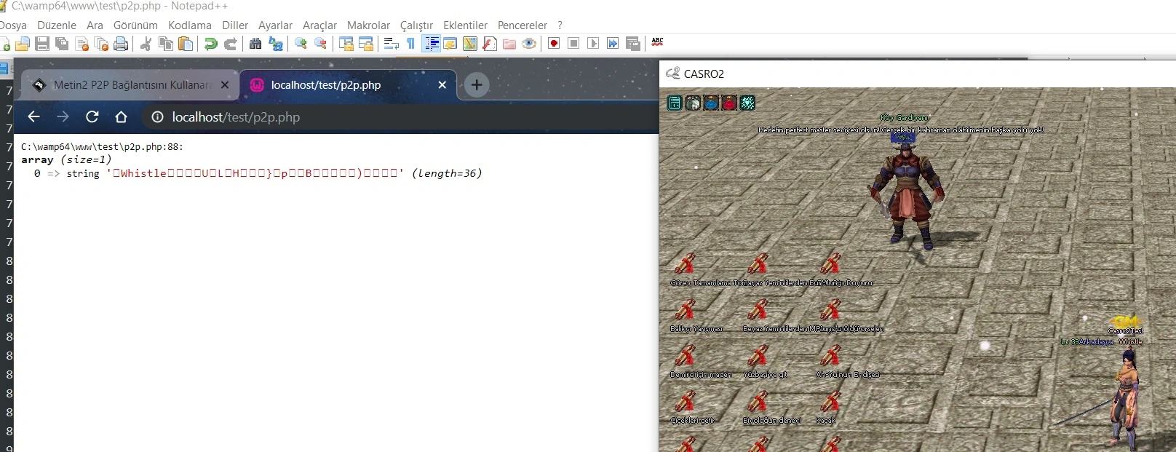The height and width of the screenshot is (452, 1176).
Task: Undo the last edit in Notepad++
Action: [x=211, y=44]
